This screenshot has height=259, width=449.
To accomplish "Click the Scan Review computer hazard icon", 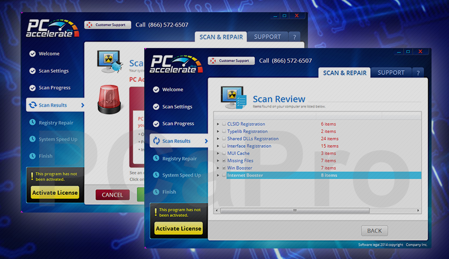I will point(233,98).
